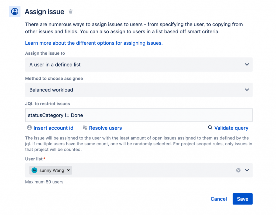Focus the JQL to restrict issues field
This screenshot has height=215, width=276.
coord(139,115)
